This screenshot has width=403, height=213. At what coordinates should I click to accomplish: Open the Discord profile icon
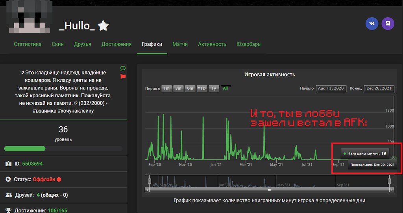point(388,24)
